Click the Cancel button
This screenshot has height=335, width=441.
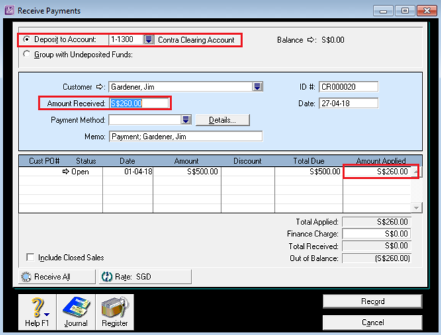tap(373, 322)
